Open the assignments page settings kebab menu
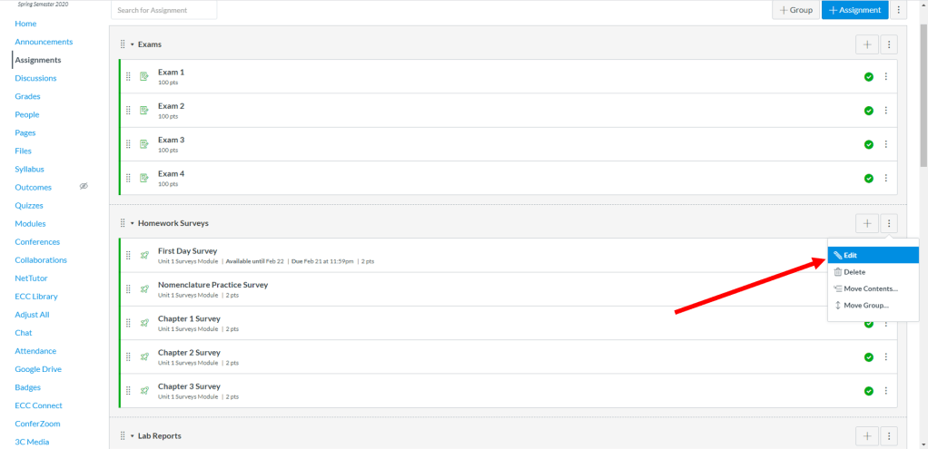 click(899, 10)
